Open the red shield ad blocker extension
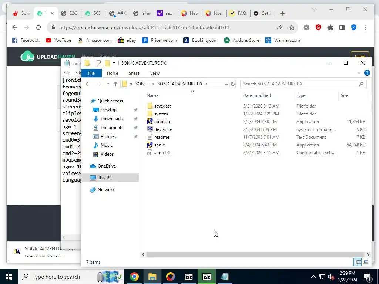 coord(318,27)
